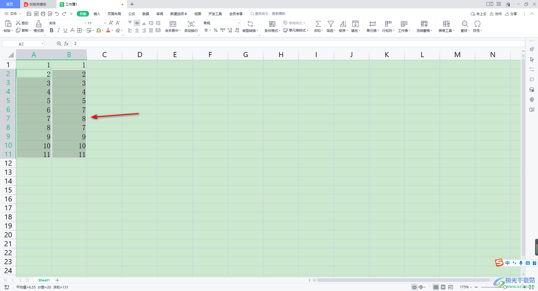Click the 协作 (Collaborate) button
538x291 pixels.
(x=496, y=14)
